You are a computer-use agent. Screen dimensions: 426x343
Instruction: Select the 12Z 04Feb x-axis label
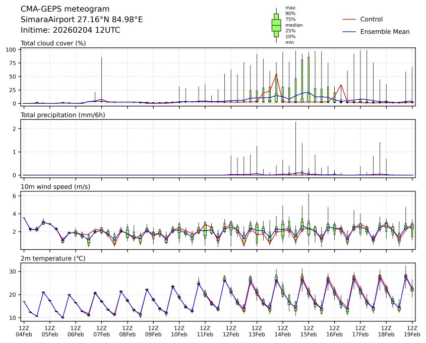[24, 330]
